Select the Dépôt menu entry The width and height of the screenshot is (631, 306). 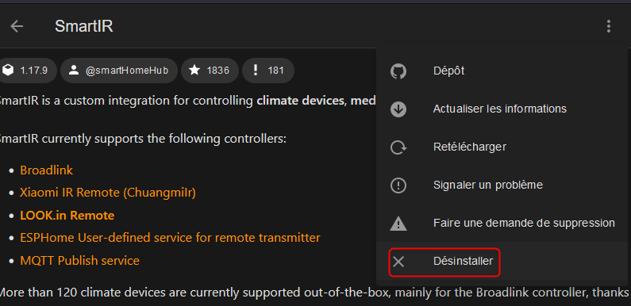[x=502, y=71]
